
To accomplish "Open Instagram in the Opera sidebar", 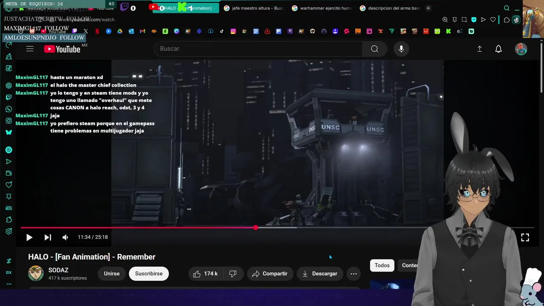I will point(8,121).
